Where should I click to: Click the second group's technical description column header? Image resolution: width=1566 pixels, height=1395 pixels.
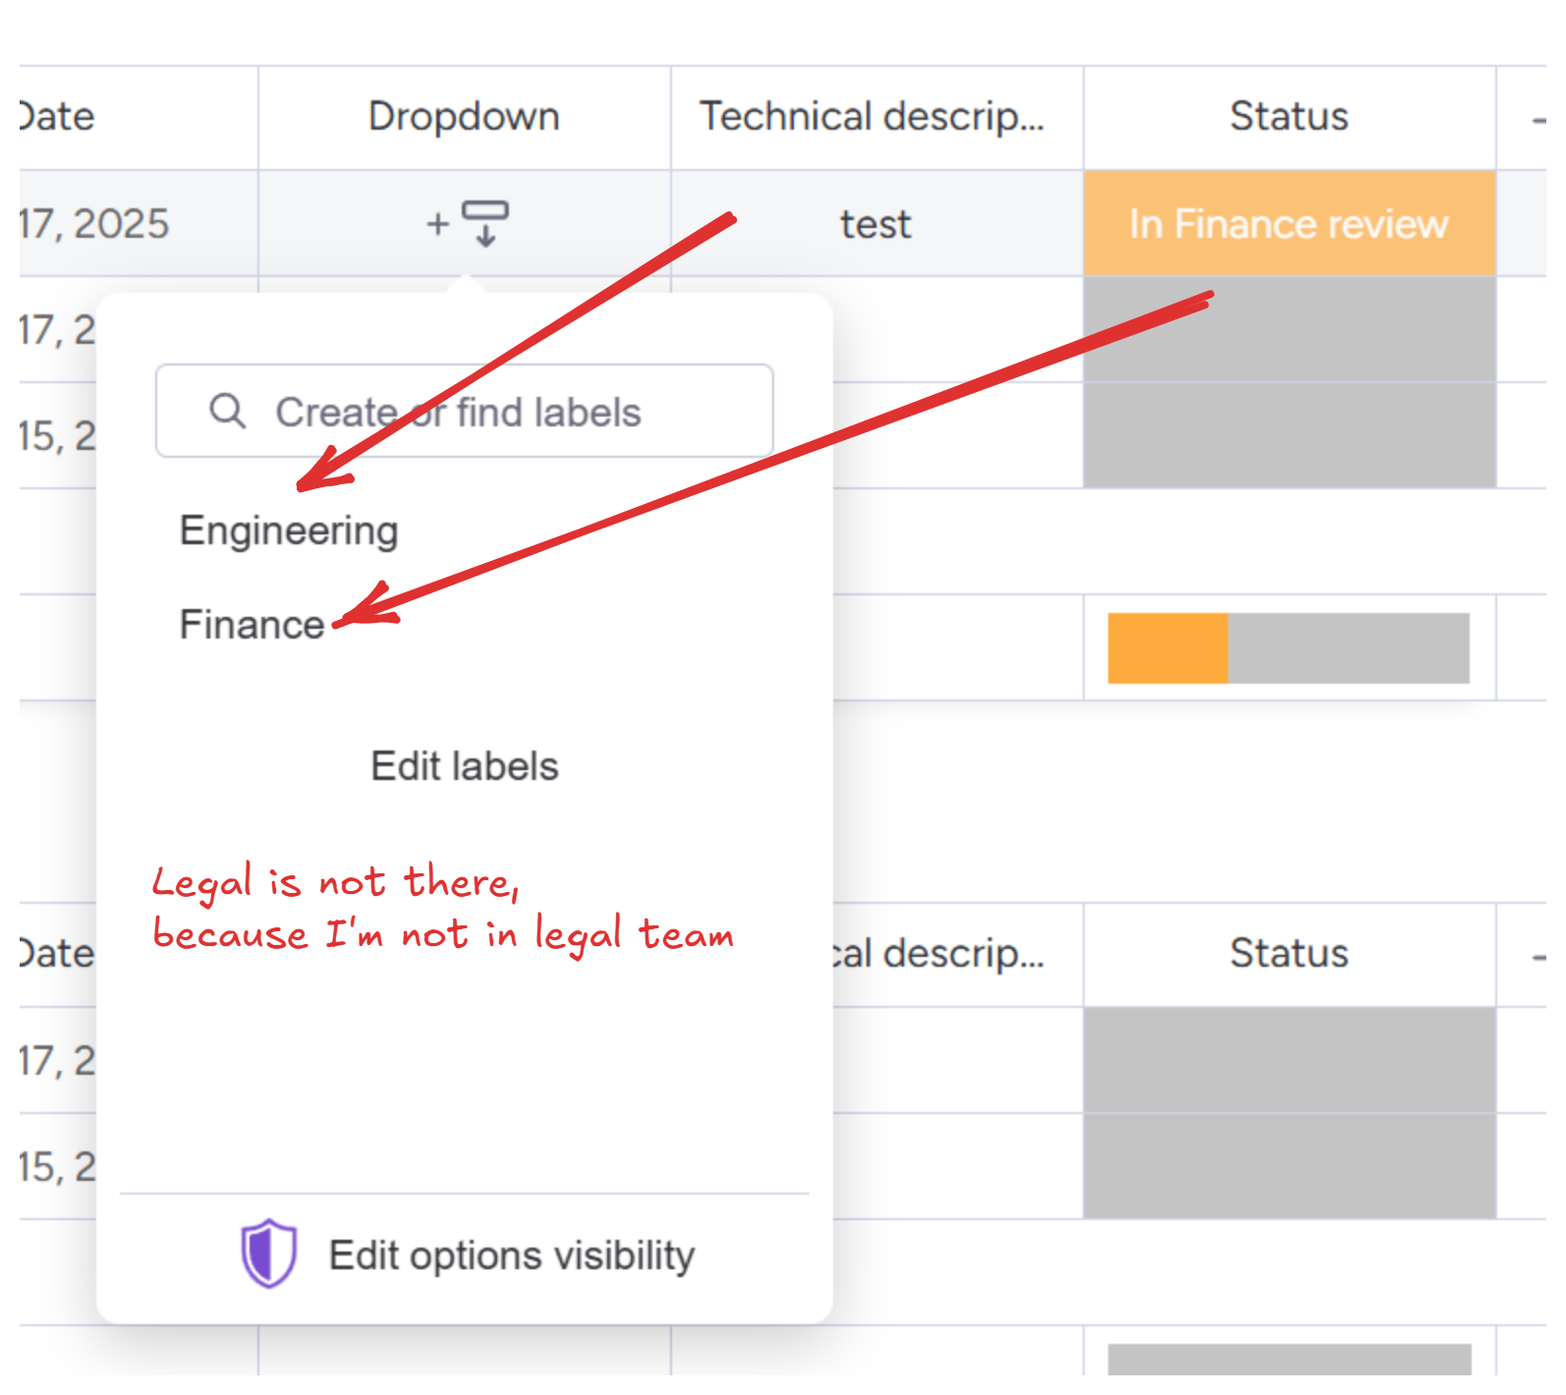tap(938, 954)
